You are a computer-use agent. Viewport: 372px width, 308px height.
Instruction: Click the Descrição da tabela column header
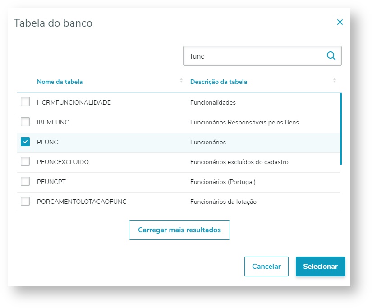[219, 82]
